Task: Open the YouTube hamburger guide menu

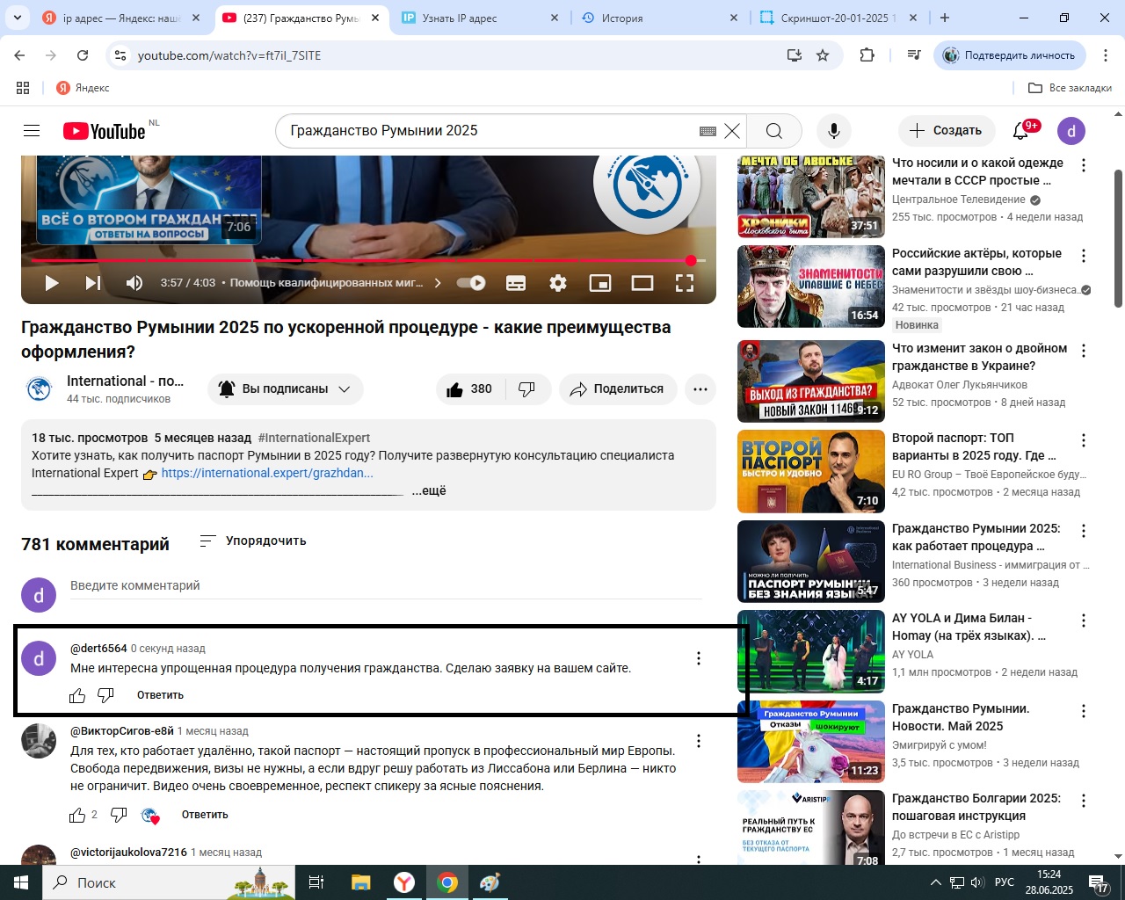Action: (32, 131)
